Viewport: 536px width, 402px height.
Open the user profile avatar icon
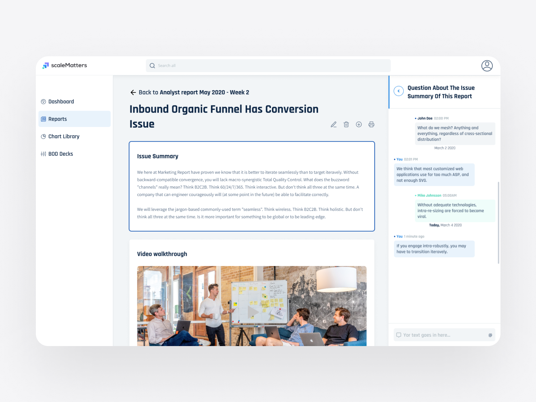point(487,66)
